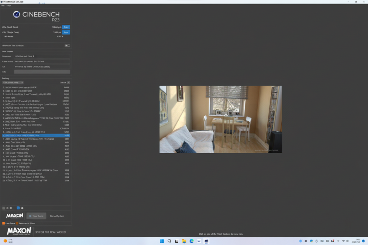This screenshot has width=368, height=245.
Task: Expand the Details control in the Ranking header
Action: 68,82
